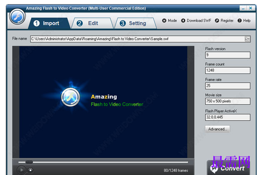The image size is (258, 175).
Task: Click the Frame count field showing 1248
Action: point(228,70)
